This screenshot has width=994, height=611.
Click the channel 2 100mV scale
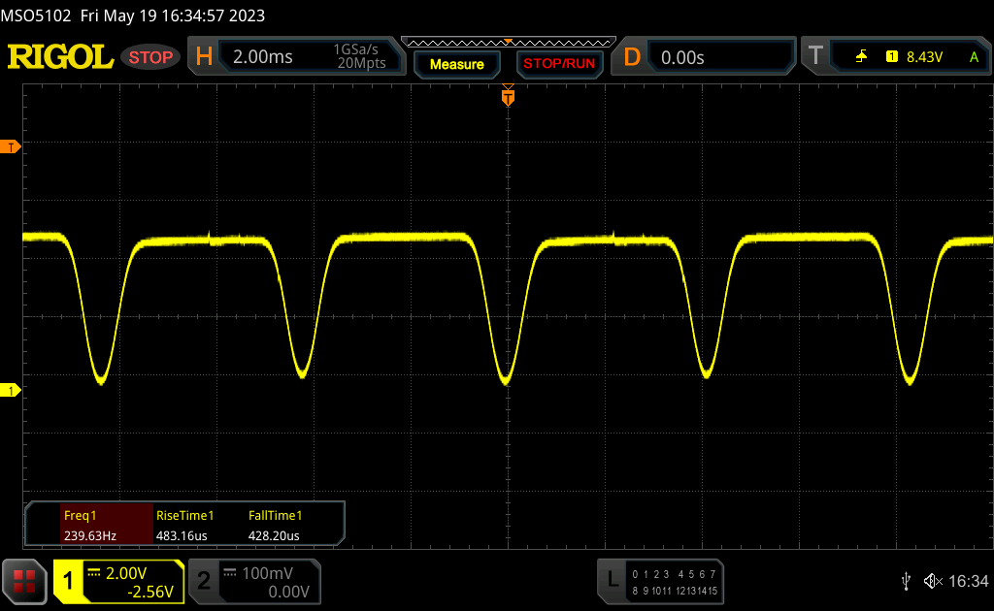pyautogui.click(x=267, y=573)
